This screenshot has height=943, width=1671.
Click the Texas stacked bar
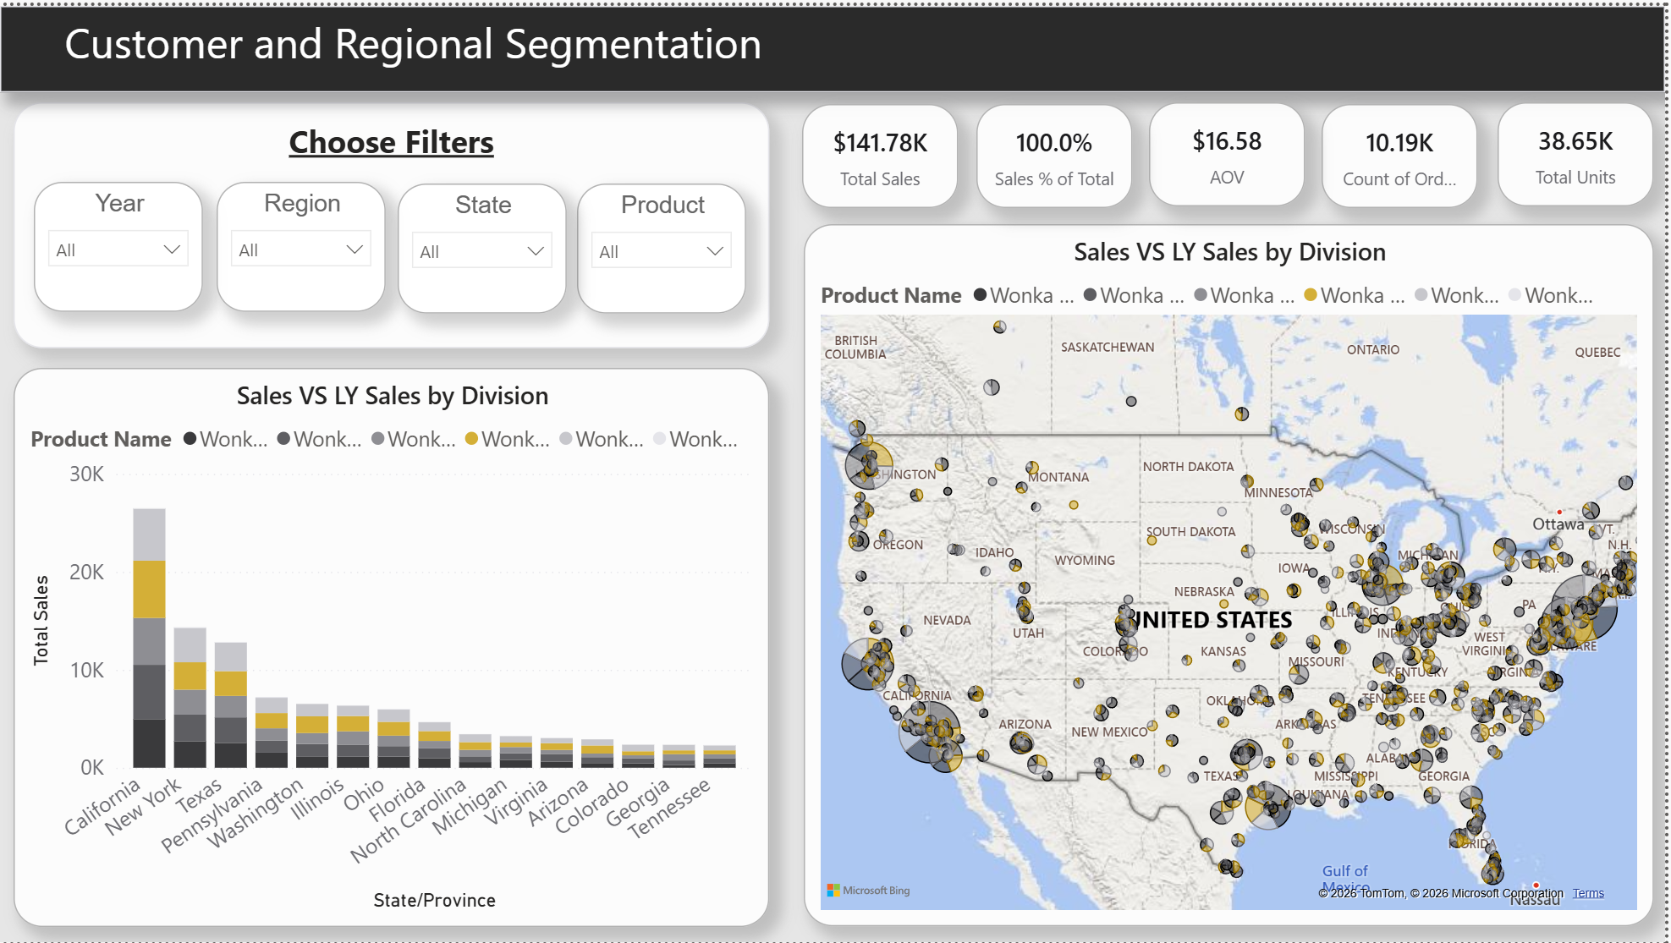[x=230, y=705]
